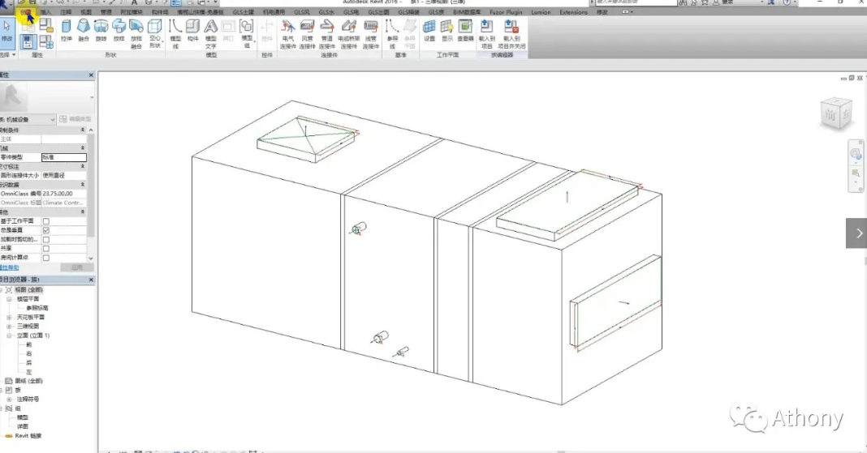867x453 pixels.
Task: Open the Create (创建) ribbon tab
Action: (25, 11)
